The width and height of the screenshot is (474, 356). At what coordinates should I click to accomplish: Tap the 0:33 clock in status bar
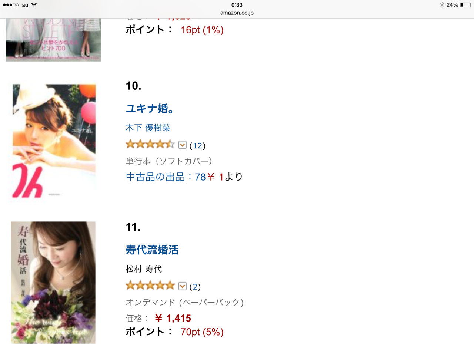click(x=237, y=5)
